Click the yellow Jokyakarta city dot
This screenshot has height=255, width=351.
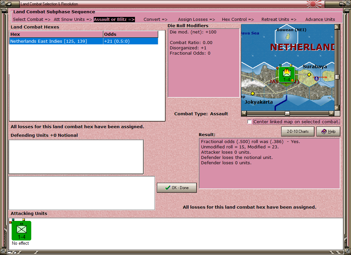click(x=253, y=93)
